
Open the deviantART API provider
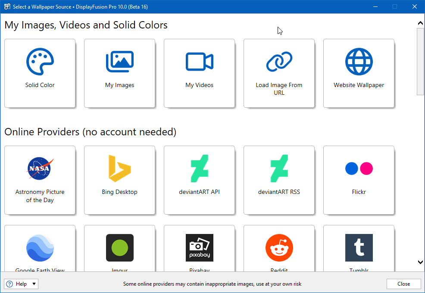tap(199, 180)
